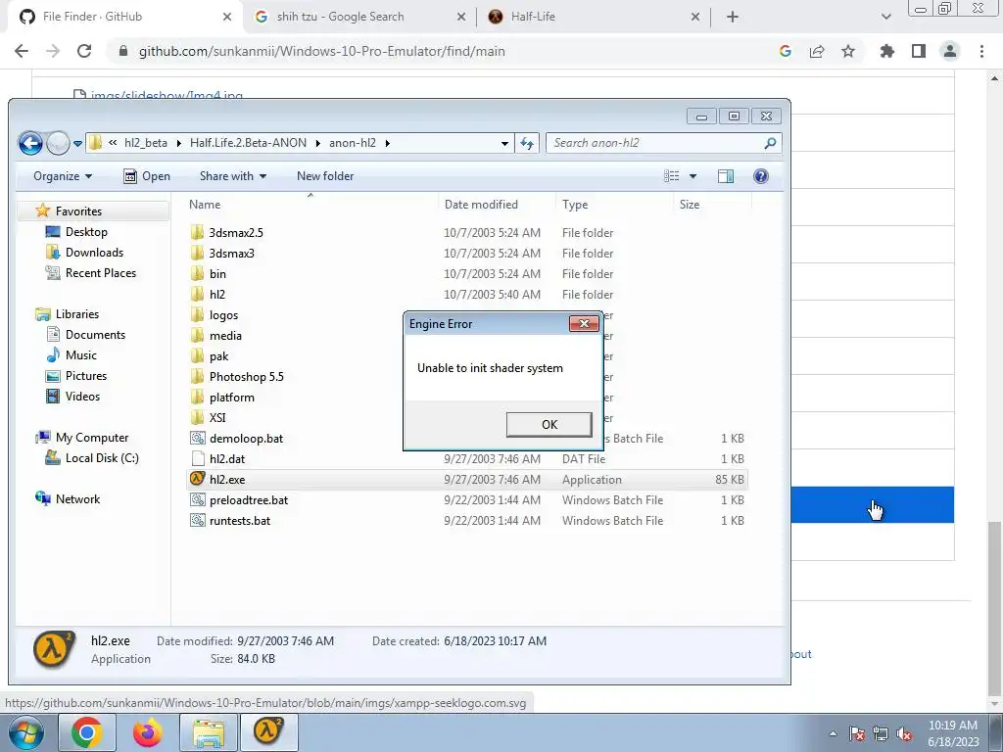Open the Windows Start button

(24, 732)
